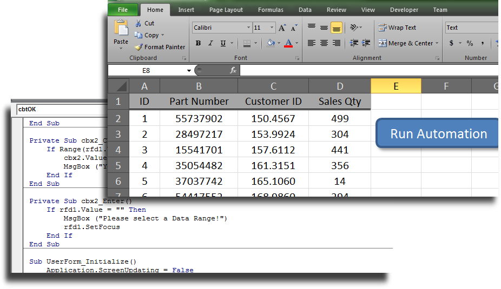Open text orientation tool
The image size is (501, 289).
(354, 28)
